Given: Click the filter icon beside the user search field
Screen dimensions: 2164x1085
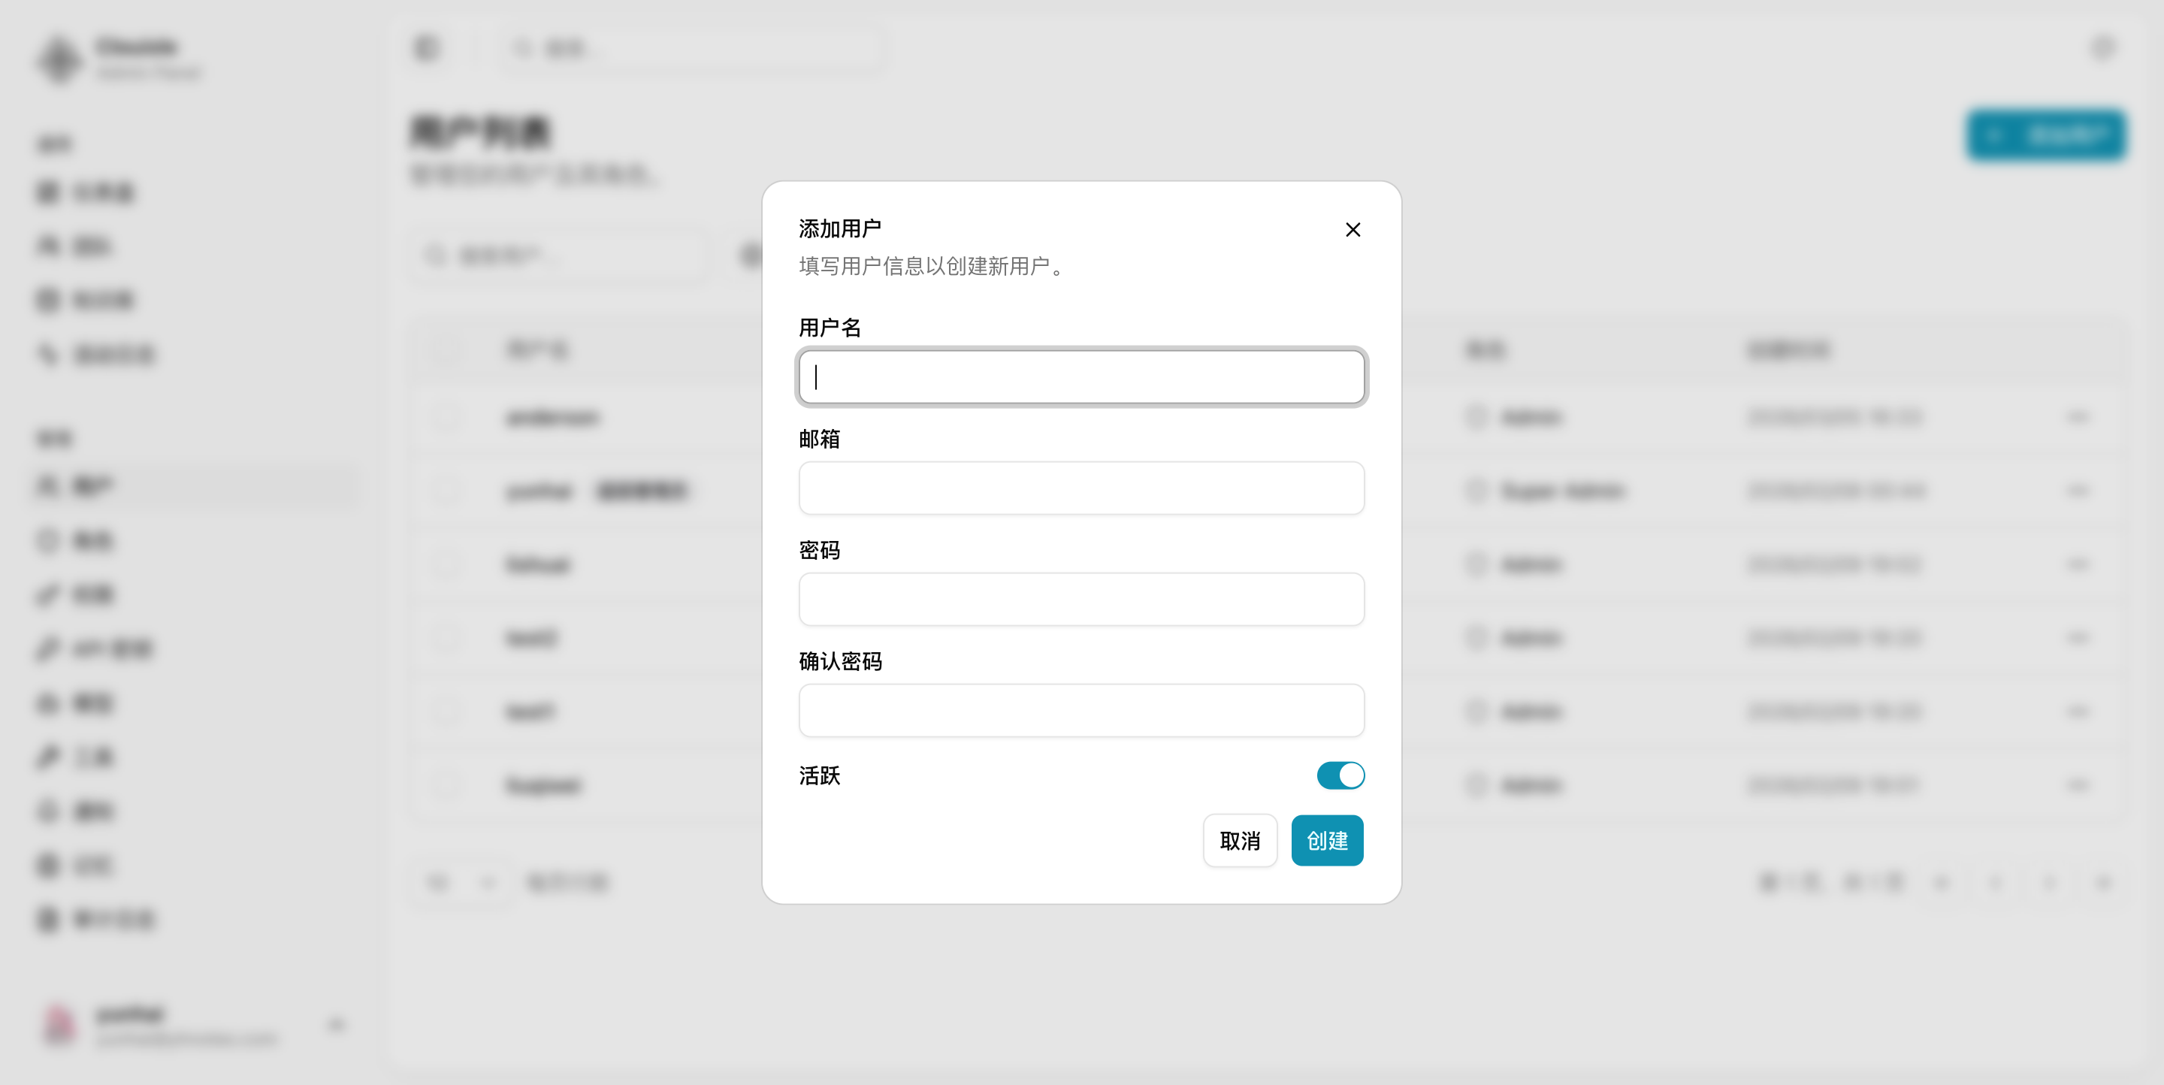Looking at the screenshot, I should tap(748, 255).
